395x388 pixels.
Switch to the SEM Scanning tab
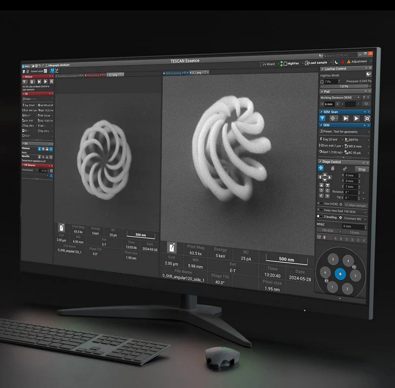tap(173, 73)
